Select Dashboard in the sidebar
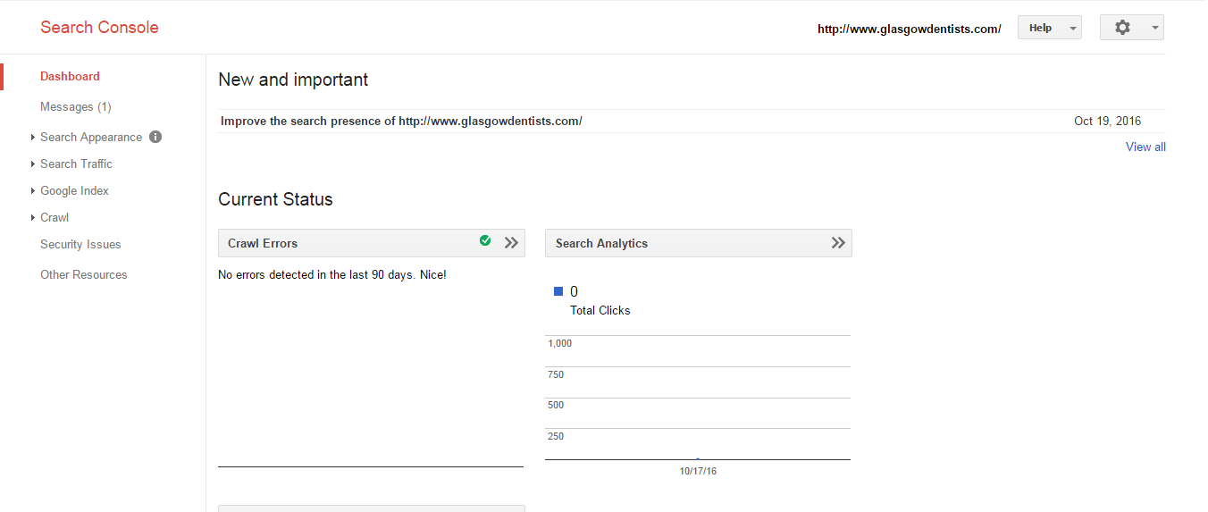 (x=70, y=77)
